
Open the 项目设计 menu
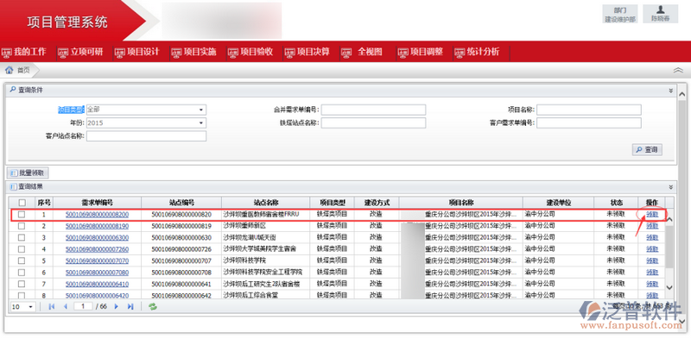138,52
